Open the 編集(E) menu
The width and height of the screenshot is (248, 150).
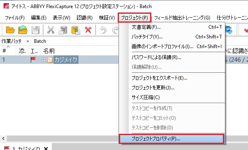pyautogui.click(x=38, y=18)
